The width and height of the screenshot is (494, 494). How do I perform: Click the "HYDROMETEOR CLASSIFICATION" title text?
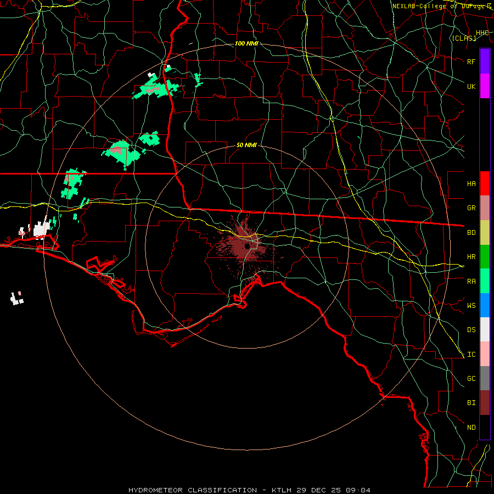point(193,490)
